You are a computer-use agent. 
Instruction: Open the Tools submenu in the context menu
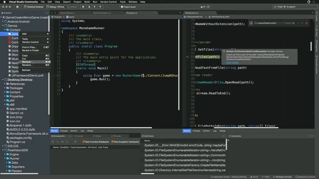pyautogui.click(x=35, y=39)
